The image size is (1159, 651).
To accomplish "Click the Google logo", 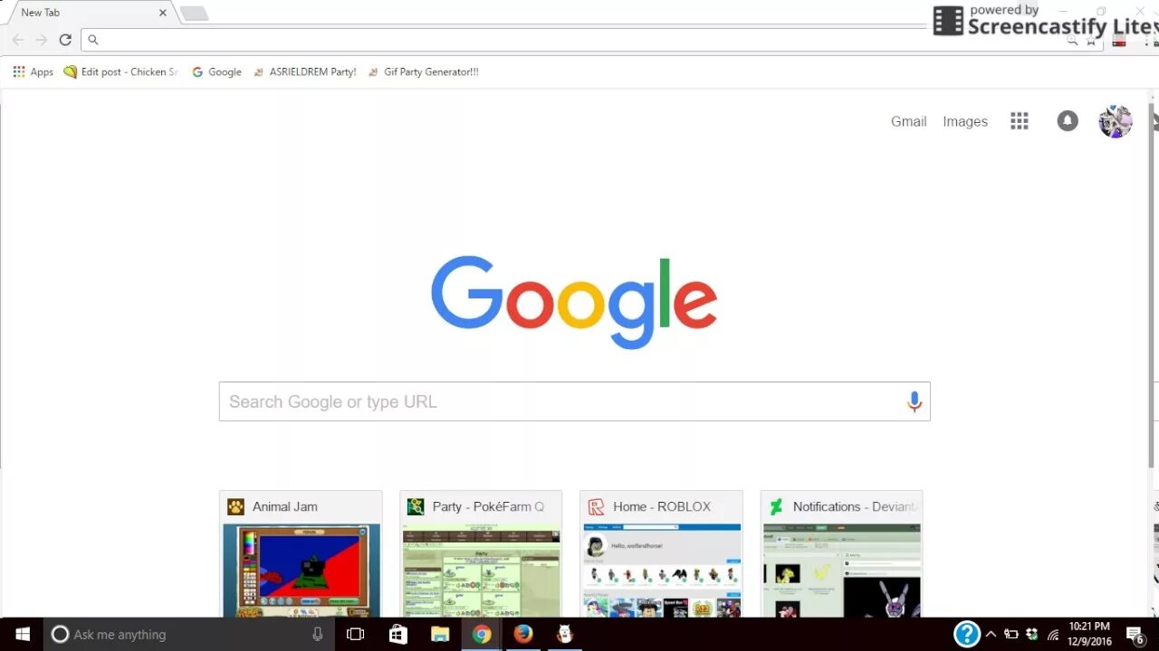I will (x=574, y=302).
